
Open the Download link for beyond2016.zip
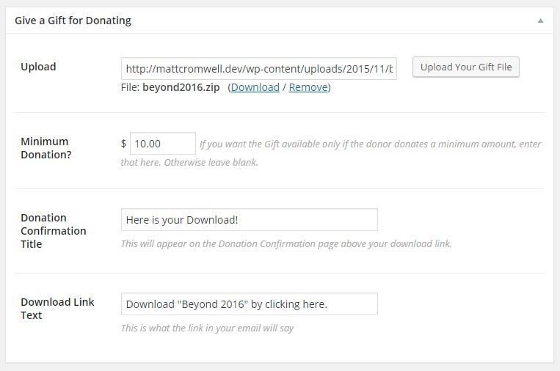tap(255, 87)
